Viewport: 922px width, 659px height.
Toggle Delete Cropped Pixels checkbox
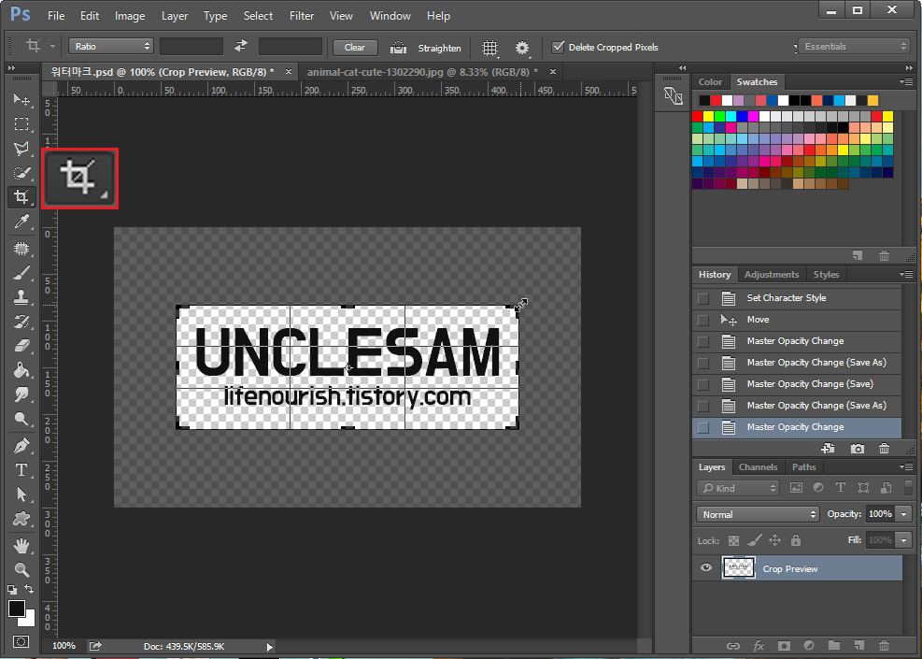pos(558,47)
